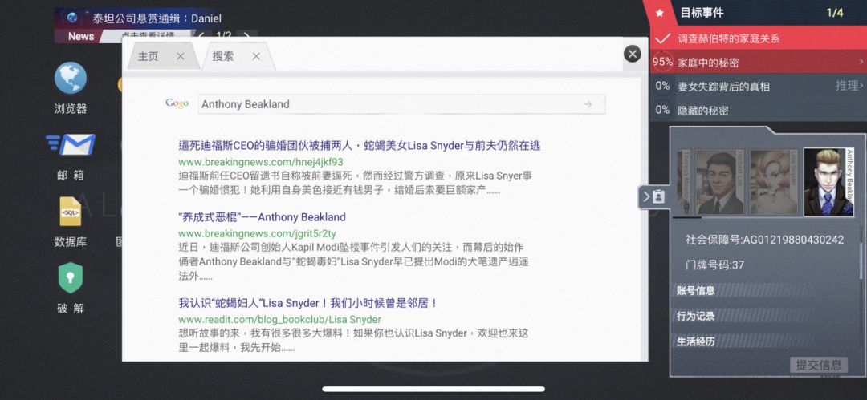
Task: Click the 想听故事的来 blog snippet text
Action: click(x=353, y=341)
